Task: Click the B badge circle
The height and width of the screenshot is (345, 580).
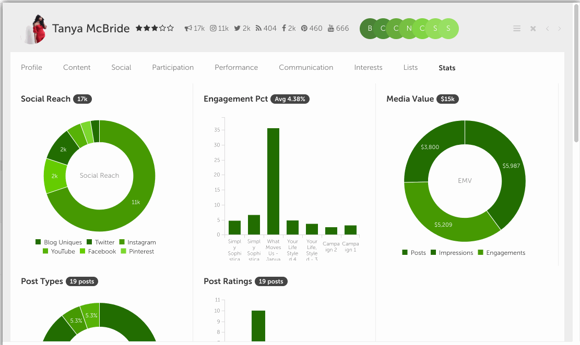Action: 370,29
